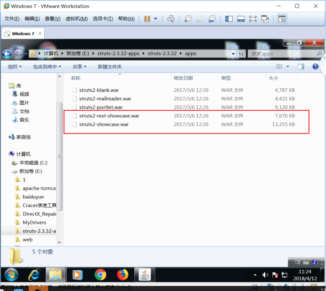Go forward in Explorer
This screenshot has height=291, width=326.
18,54
